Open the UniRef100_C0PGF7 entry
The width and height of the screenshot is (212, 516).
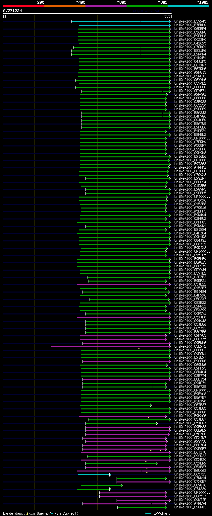[x=190, y=449]
